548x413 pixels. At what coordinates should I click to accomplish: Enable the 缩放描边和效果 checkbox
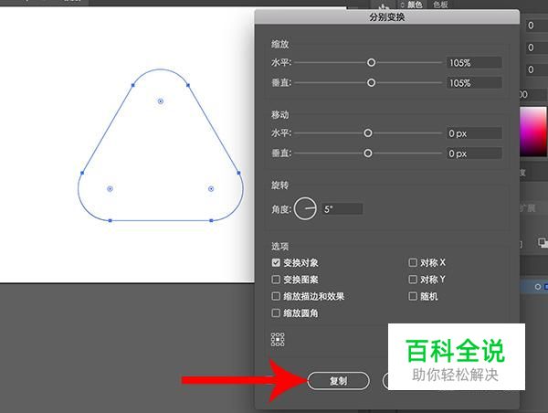coord(276,296)
